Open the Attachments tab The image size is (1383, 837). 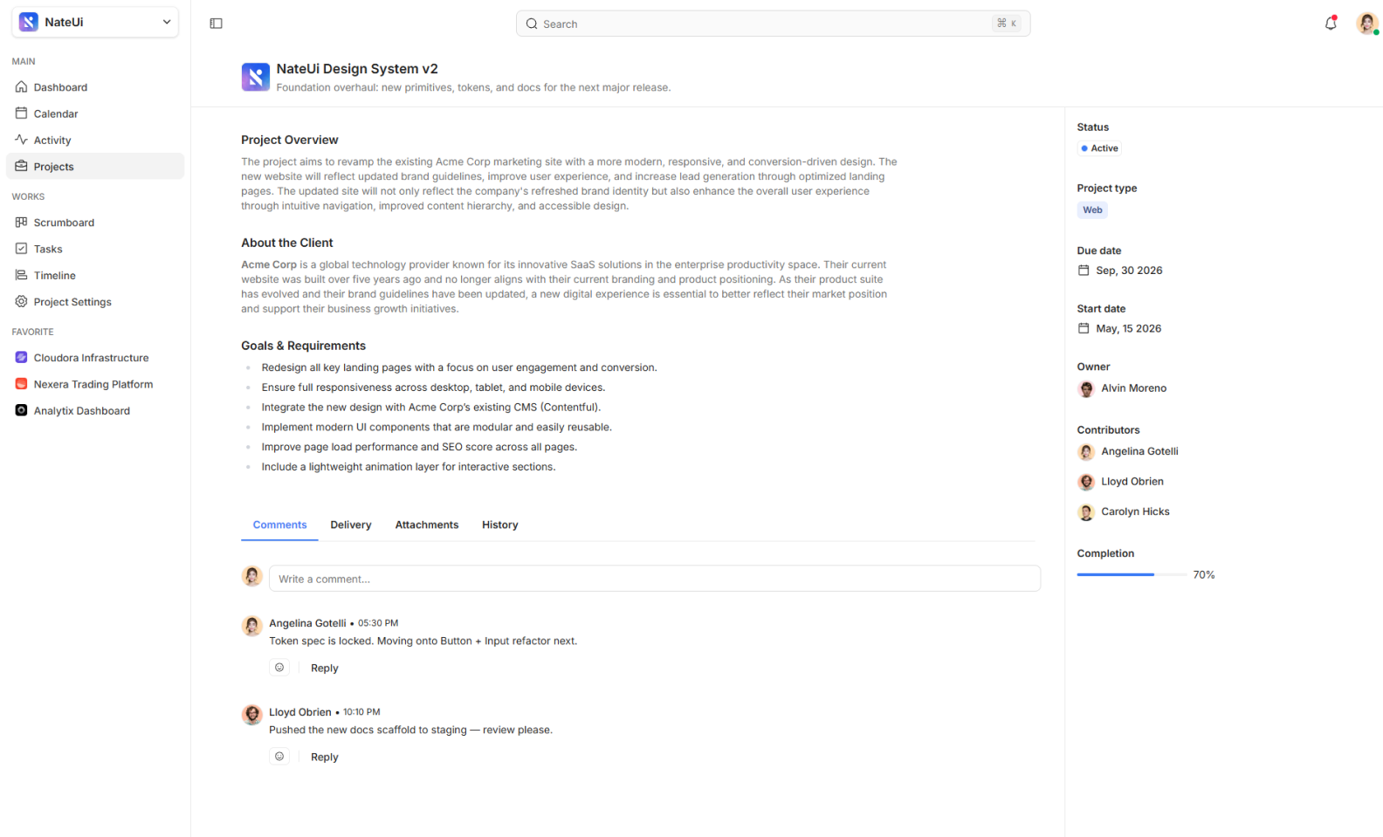427,525
